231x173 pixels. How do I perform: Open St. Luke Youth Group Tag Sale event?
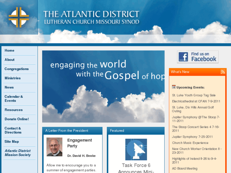click(194, 95)
